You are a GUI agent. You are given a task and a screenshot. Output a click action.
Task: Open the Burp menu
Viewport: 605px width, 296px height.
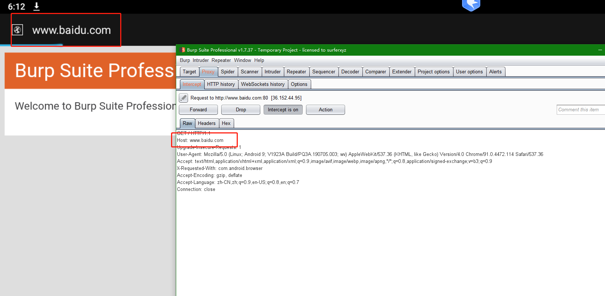tap(185, 60)
